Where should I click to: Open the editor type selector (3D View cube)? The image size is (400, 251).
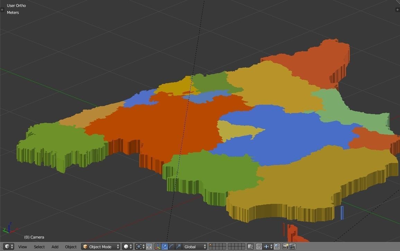coord(9,246)
